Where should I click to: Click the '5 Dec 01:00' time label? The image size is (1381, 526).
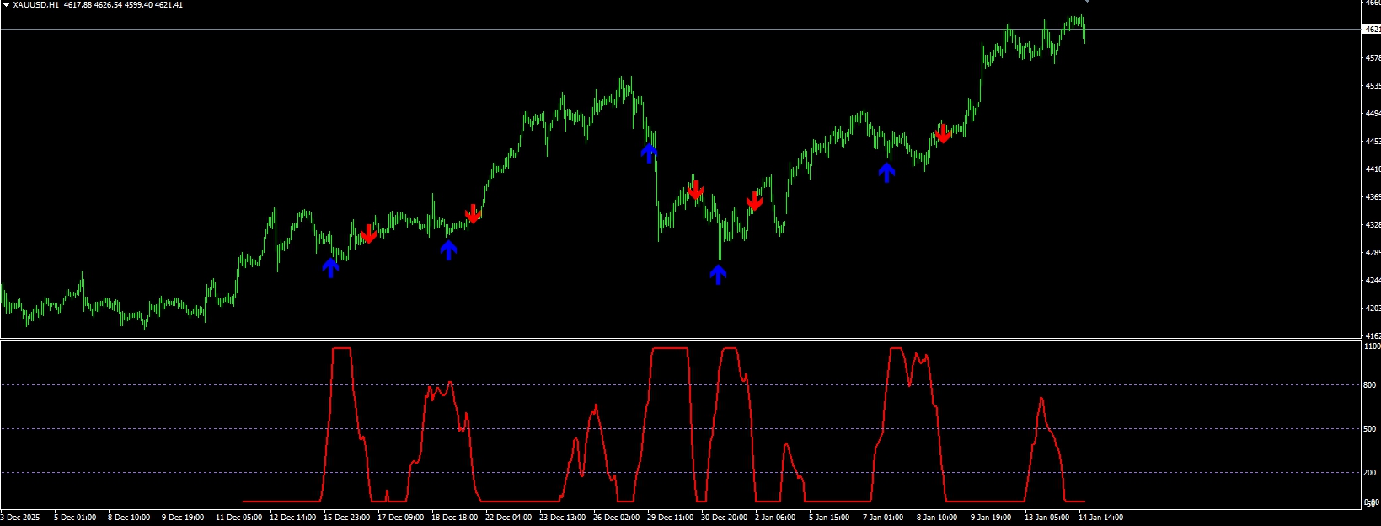tap(75, 518)
